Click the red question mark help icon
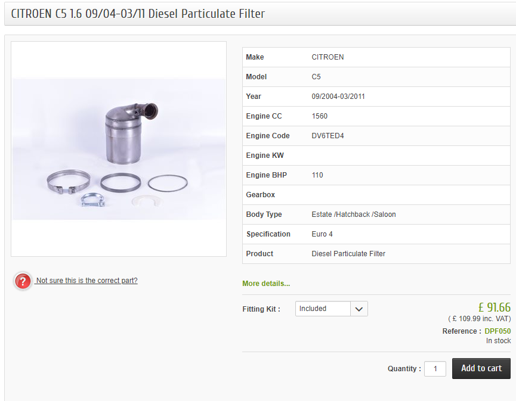The height and width of the screenshot is (401, 516). click(23, 281)
